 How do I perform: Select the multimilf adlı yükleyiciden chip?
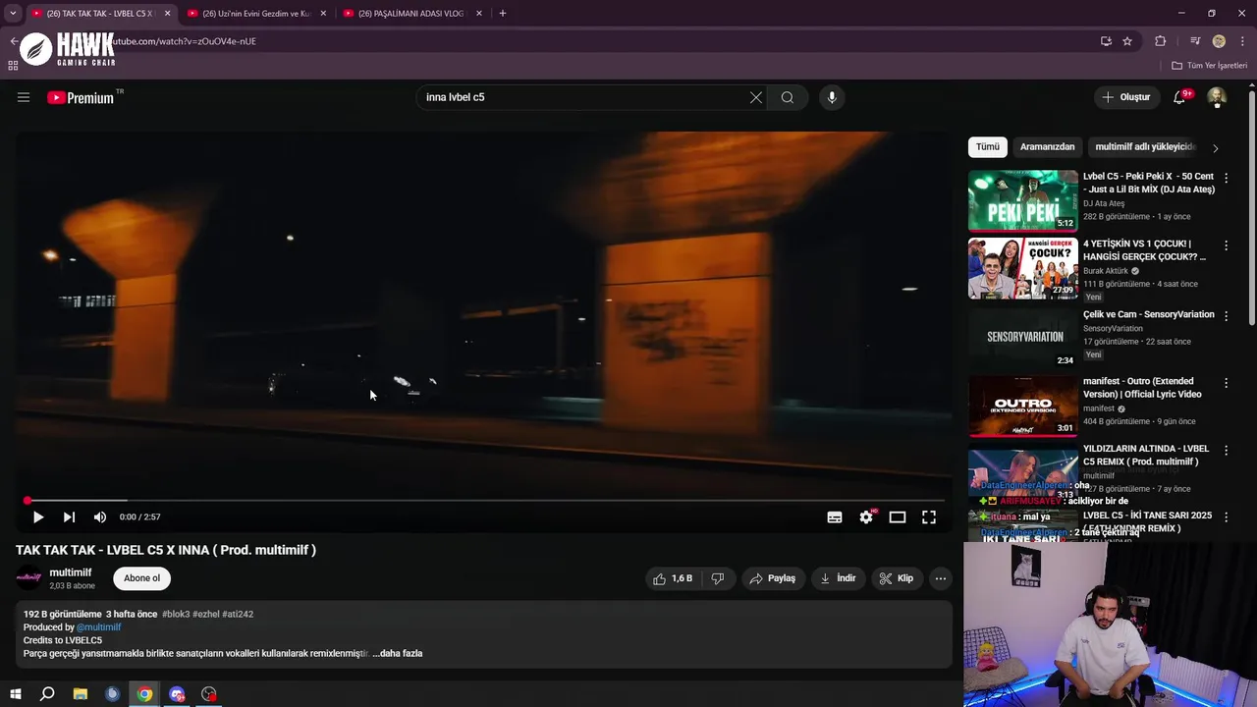click(x=1145, y=146)
